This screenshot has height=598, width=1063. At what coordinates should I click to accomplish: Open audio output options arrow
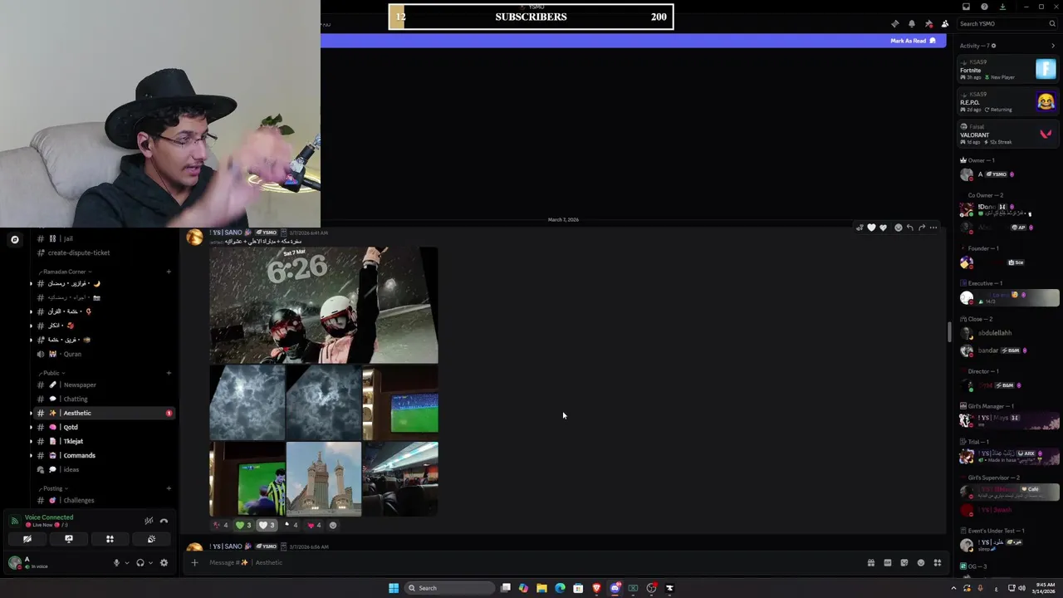(x=149, y=562)
